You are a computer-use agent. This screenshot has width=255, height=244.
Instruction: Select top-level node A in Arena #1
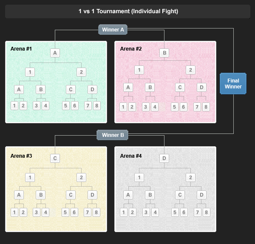55,53
